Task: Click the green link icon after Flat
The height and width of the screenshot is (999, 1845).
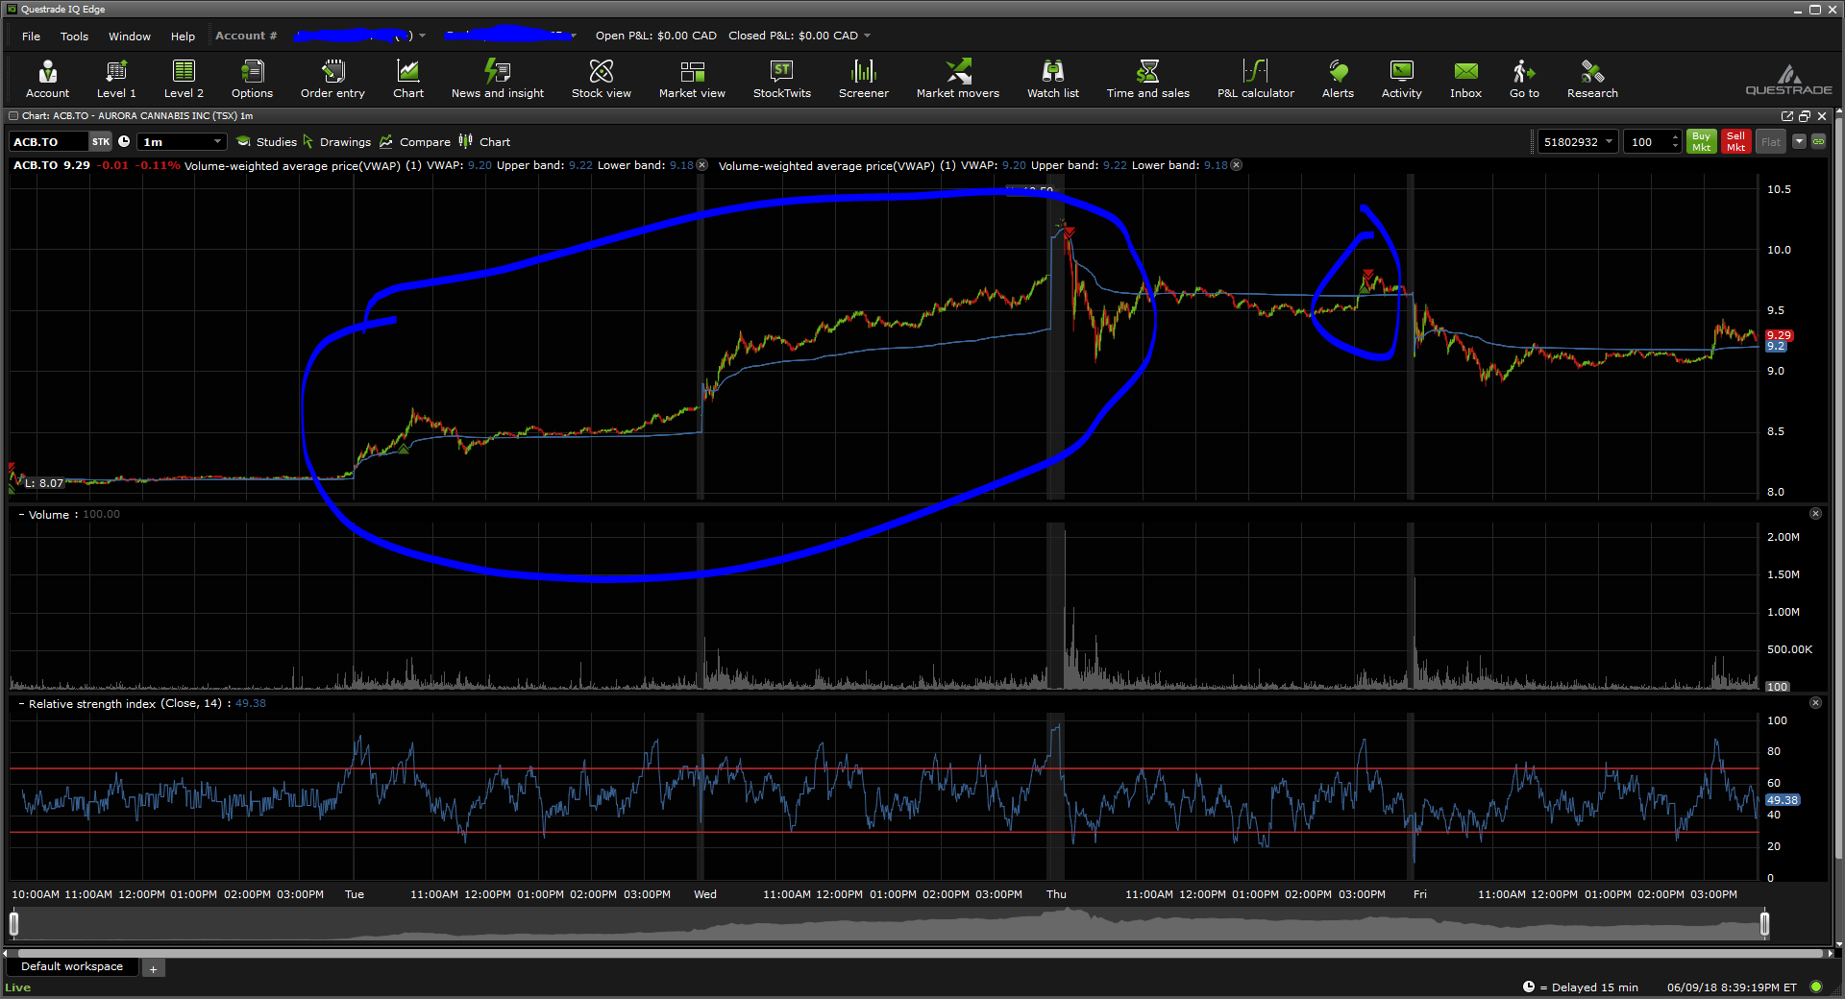Action: pyautogui.click(x=1818, y=141)
